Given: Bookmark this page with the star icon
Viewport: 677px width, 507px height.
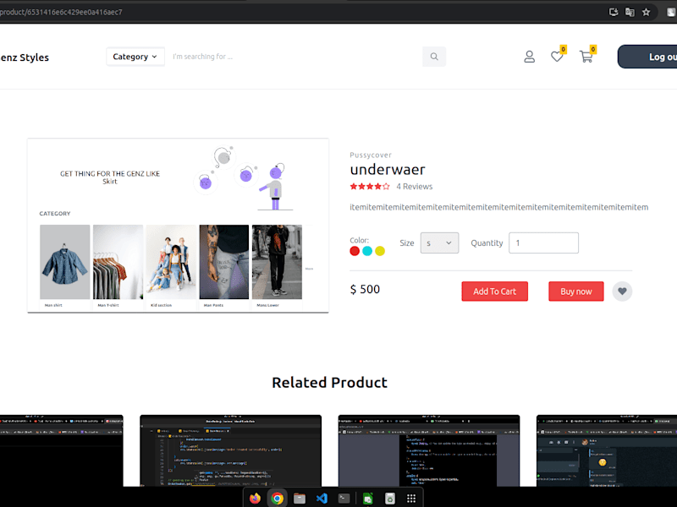Looking at the screenshot, I should (646, 12).
